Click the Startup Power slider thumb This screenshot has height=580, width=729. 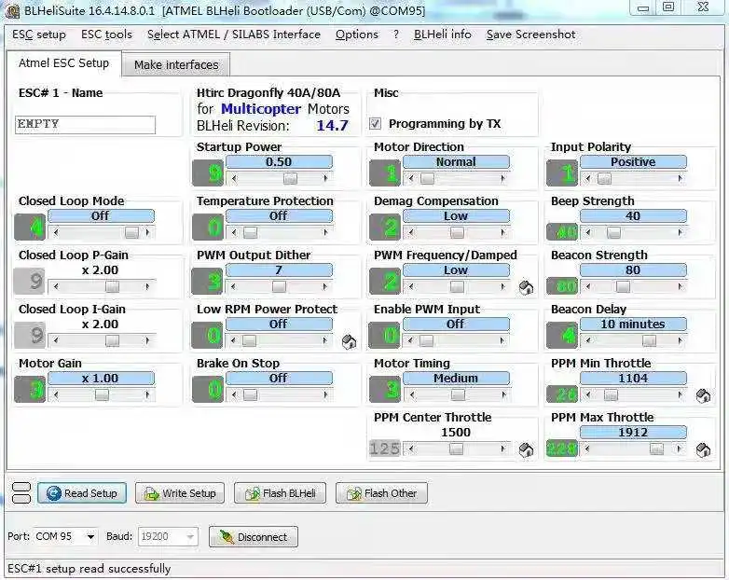click(x=290, y=178)
